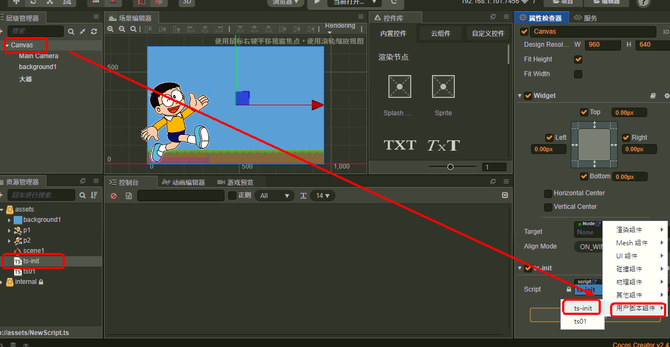This screenshot has height=347, width=670.
Task: Open the console log file
Action: (x=129, y=196)
